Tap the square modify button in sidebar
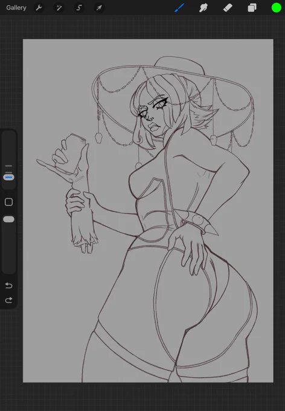Viewport: 285px width, 411px height. click(8, 202)
